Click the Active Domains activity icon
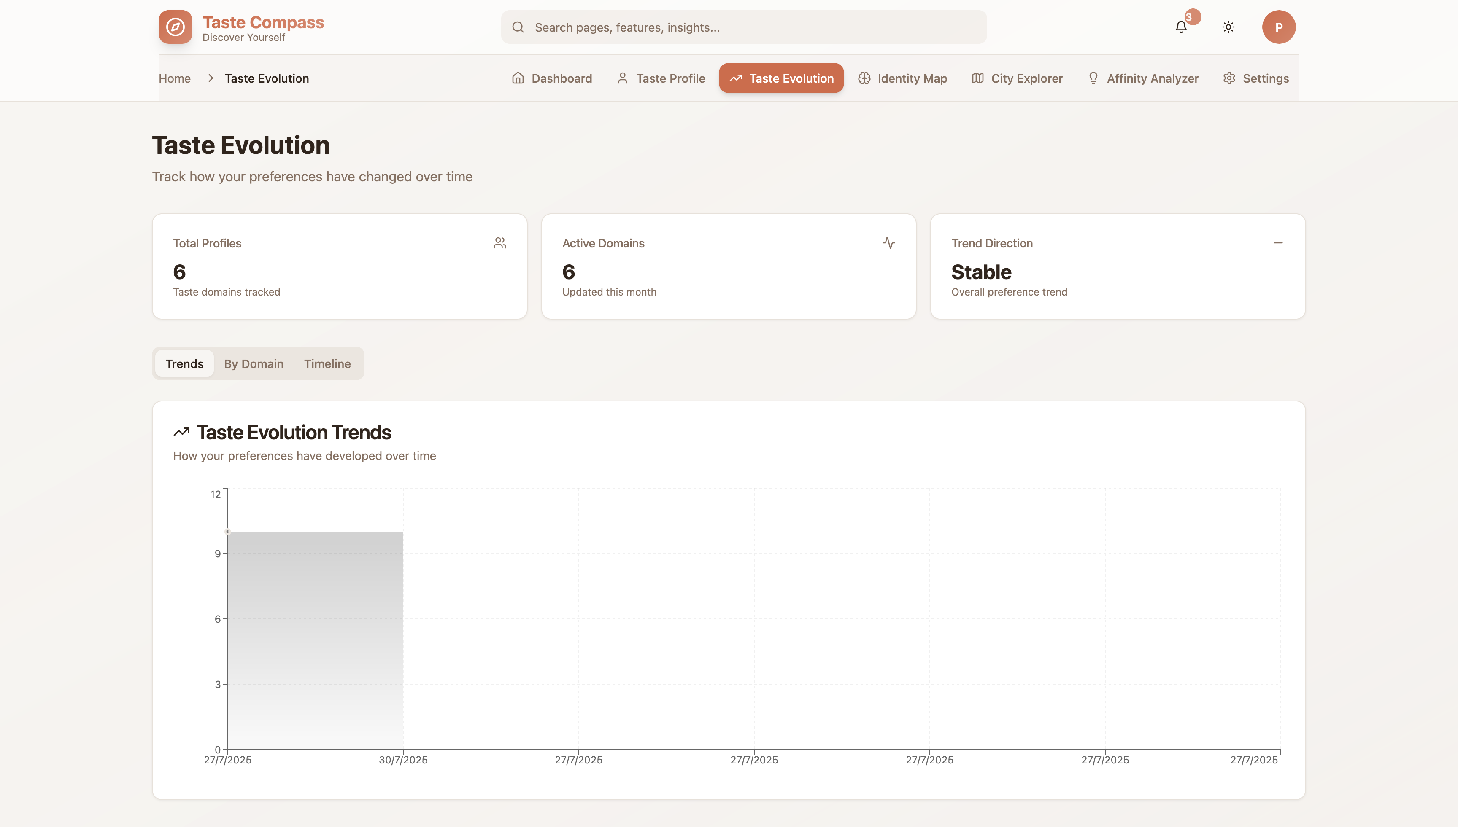 [x=888, y=243]
